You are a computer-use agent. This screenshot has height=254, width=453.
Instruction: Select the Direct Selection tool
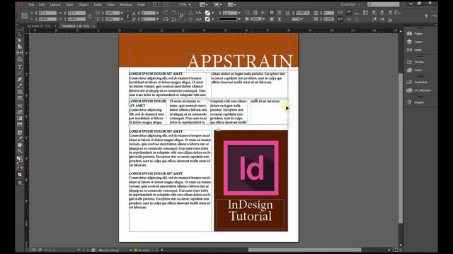20,40
